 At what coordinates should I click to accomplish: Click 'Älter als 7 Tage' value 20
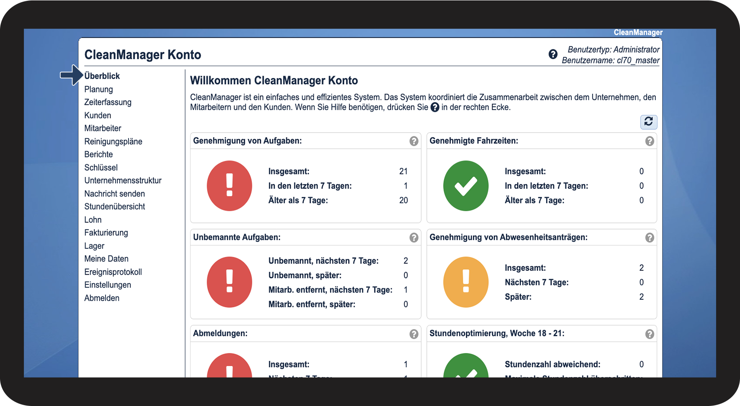coord(403,200)
